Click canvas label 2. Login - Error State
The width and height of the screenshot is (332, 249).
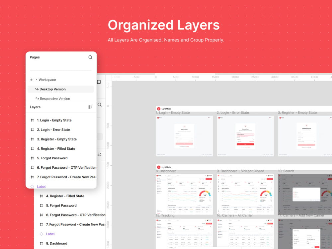[x=233, y=113]
